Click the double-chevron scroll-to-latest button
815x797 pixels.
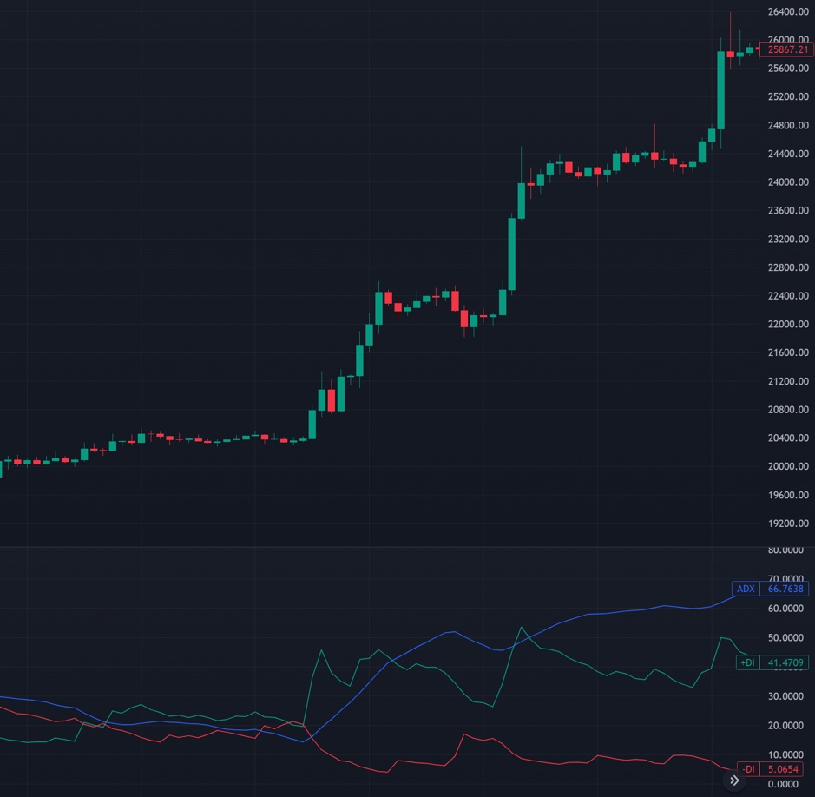tap(734, 780)
